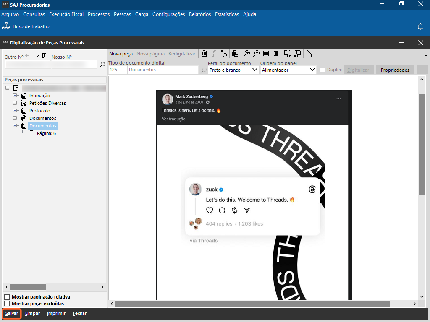This screenshot has height=322, width=430.
Task: Zoom in using the magnifier plus icon
Action: pos(246,54)
